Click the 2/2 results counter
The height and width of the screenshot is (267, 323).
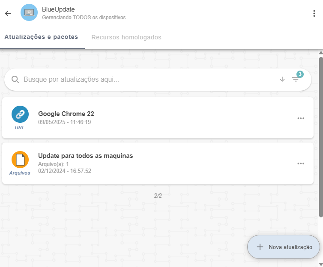[158, 196]
